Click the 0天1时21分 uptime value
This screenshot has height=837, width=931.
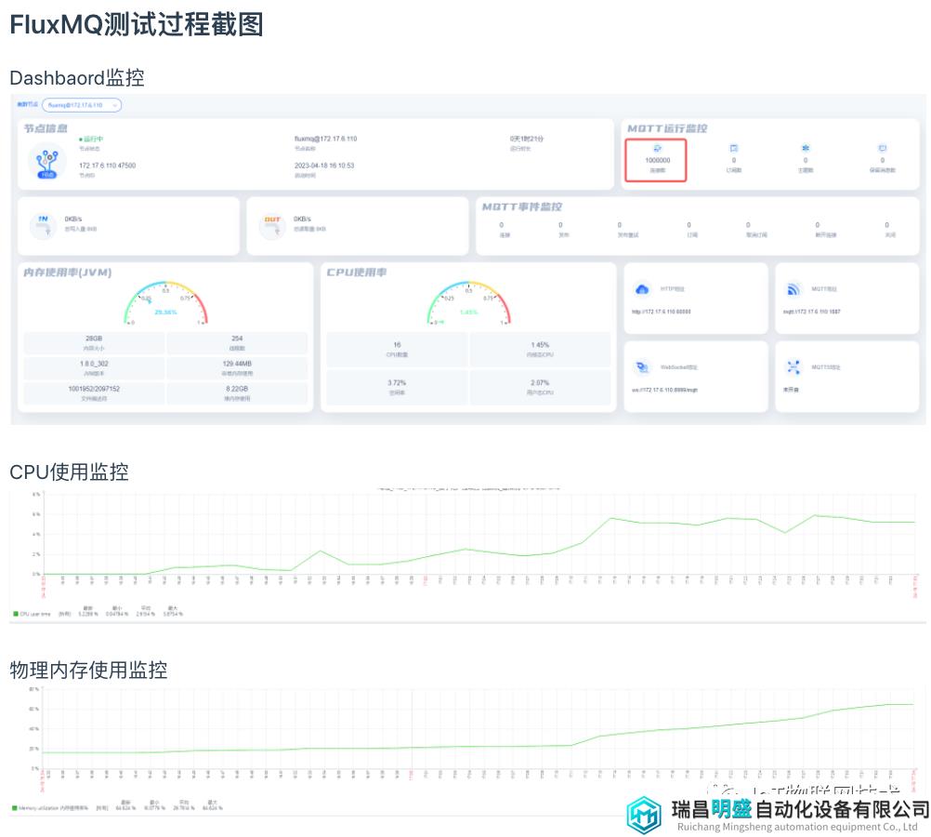point(527,139)
